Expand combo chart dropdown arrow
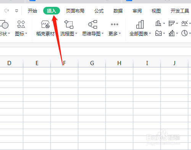191x150 pixels. pyautogui.click(x=177, y=34)
